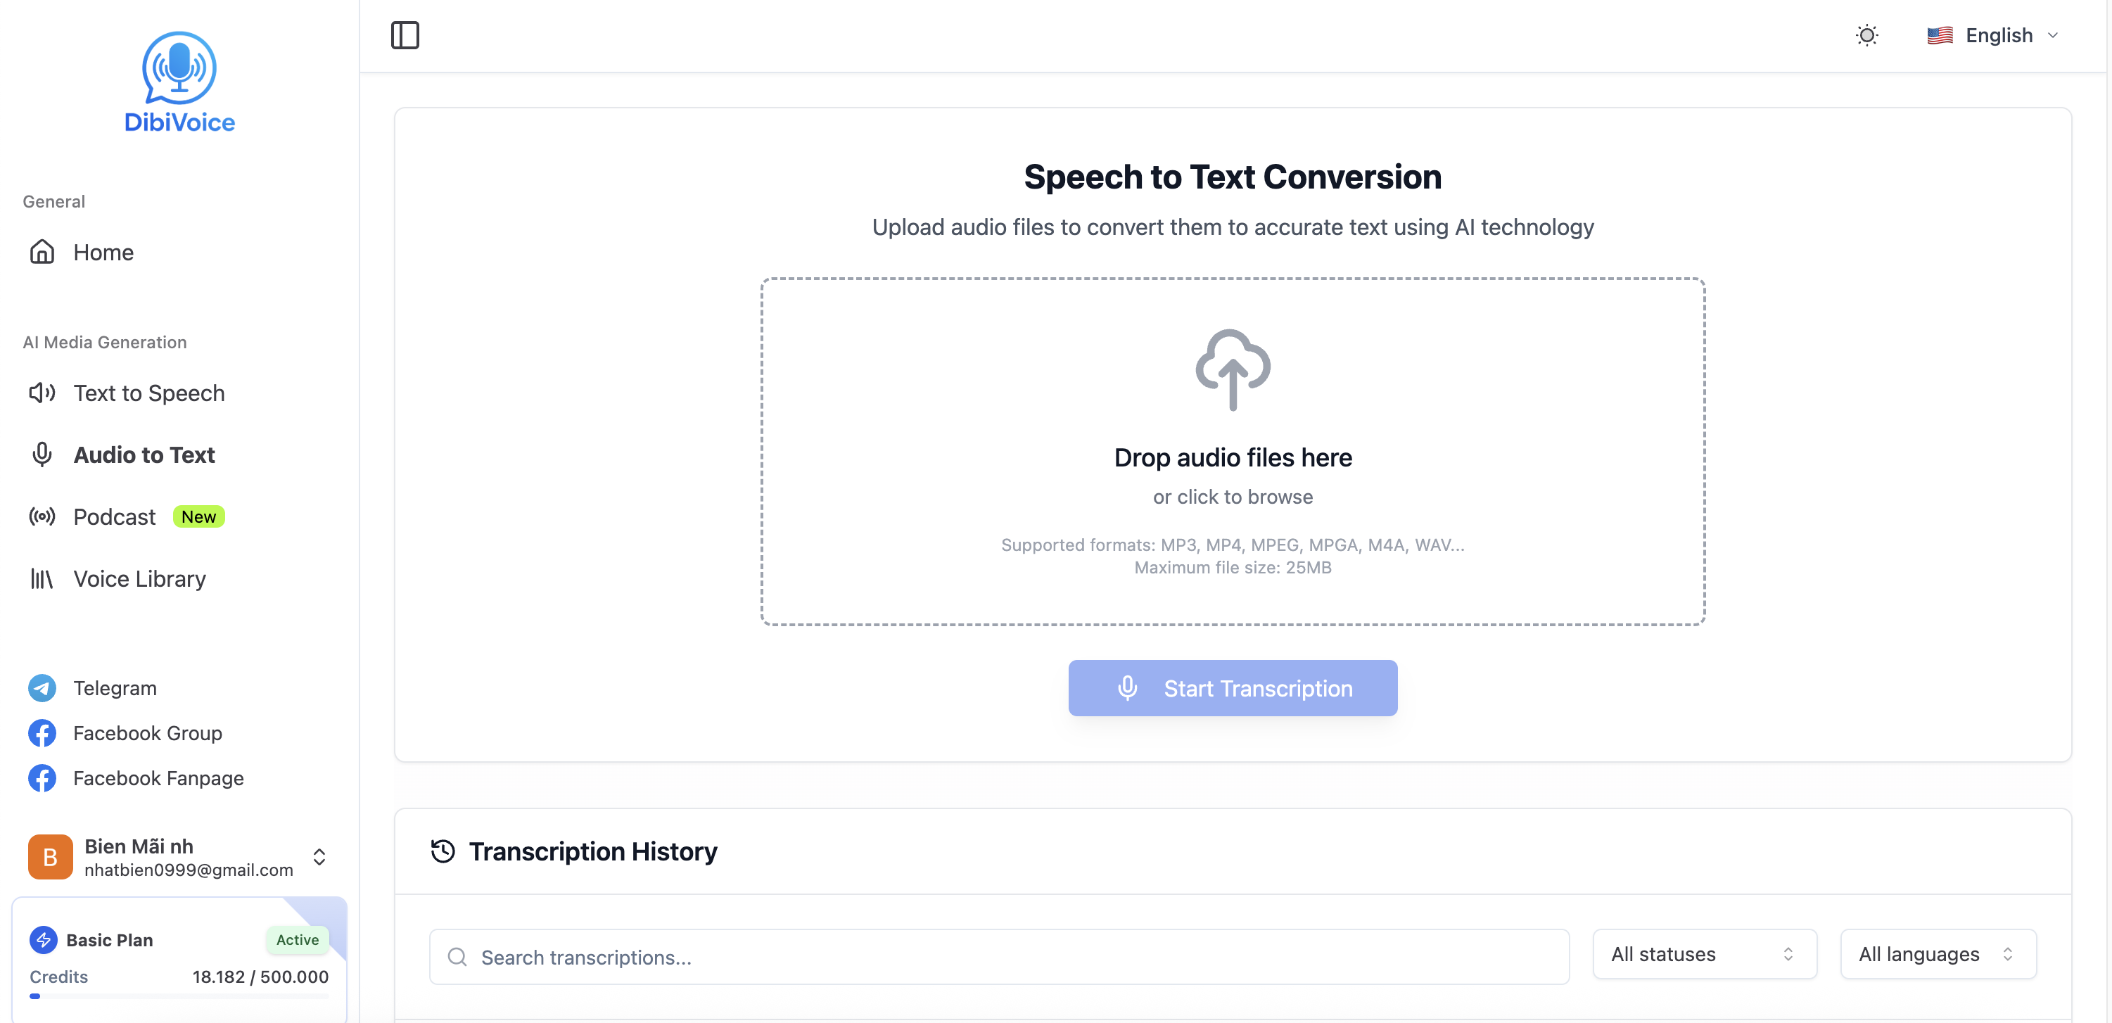Screen dimensions: 2112x1023
Task: Open the English language dropdown
Action: pos(1993,35)
